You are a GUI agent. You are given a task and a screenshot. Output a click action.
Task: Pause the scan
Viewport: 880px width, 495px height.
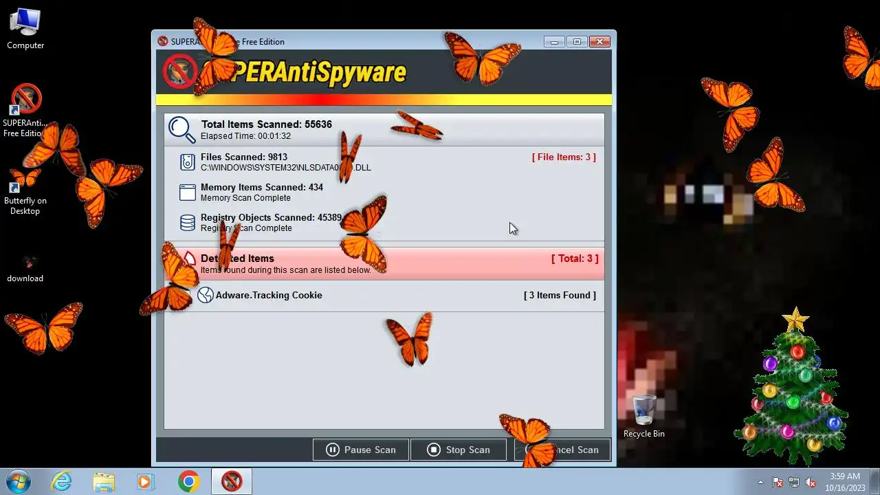pos(361,450)
